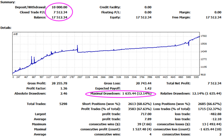
Task: Click the Details heading
Action: [6, 28]
